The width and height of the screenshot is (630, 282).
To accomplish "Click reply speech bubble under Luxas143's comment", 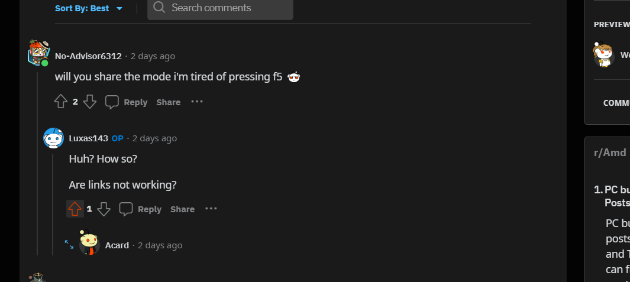I will pyautogui.click(x=126, y=209).
